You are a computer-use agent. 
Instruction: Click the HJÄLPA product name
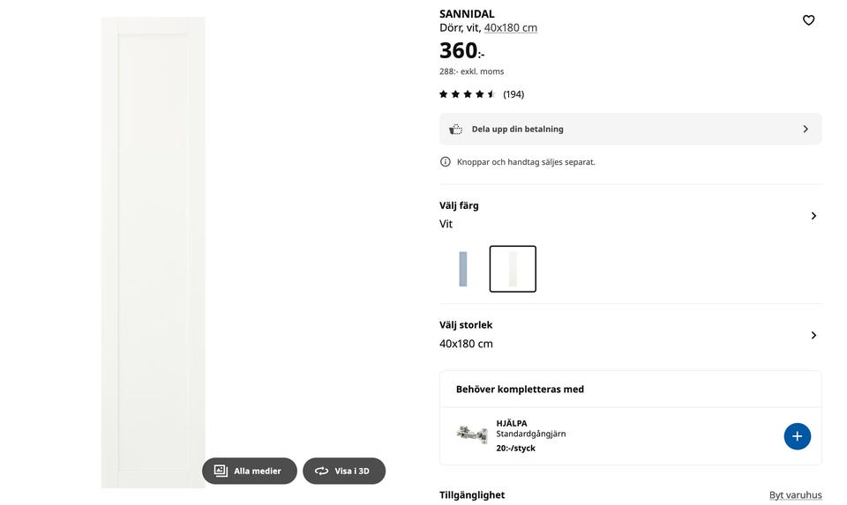[x=512, y=423]
